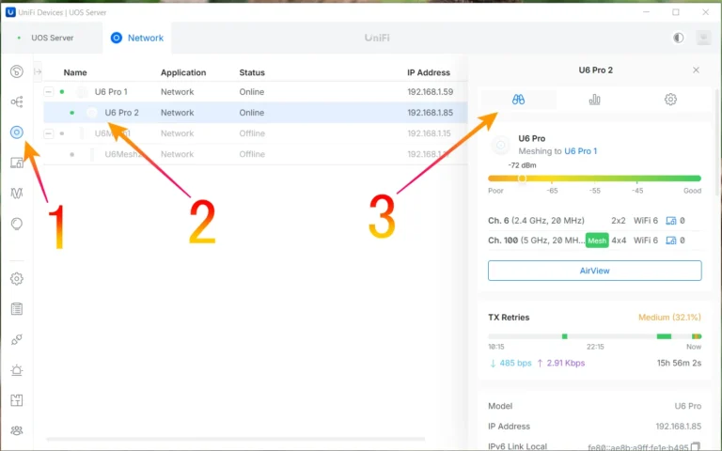This screenshot has width=722, height=451.
Task: Click the 15h 56m 2s uptime value
Action: [x=679, y=363]
